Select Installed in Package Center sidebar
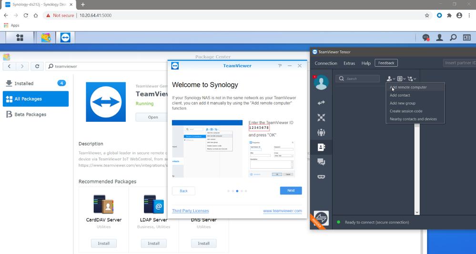This screenshot has width=476, height=254. (x=36, y=83)
